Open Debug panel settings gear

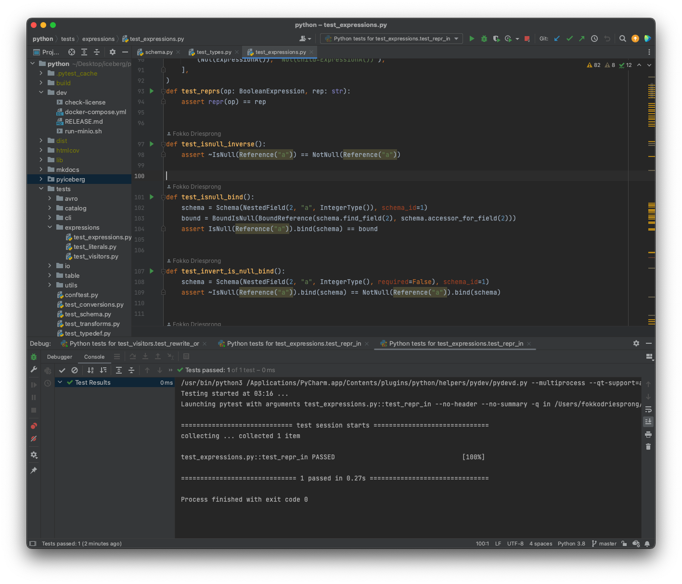(636, 343)
